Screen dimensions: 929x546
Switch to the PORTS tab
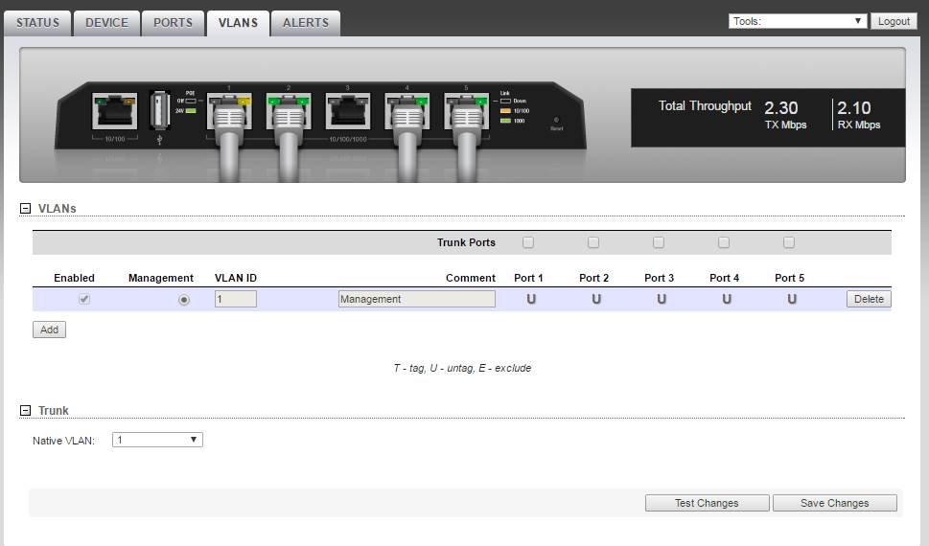(x=173, y=23)
